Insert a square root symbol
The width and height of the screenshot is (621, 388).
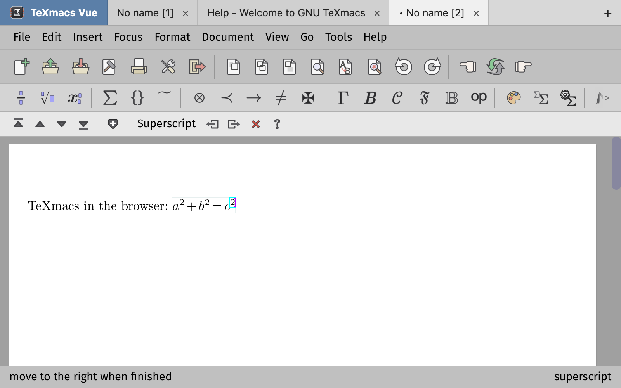48,98
